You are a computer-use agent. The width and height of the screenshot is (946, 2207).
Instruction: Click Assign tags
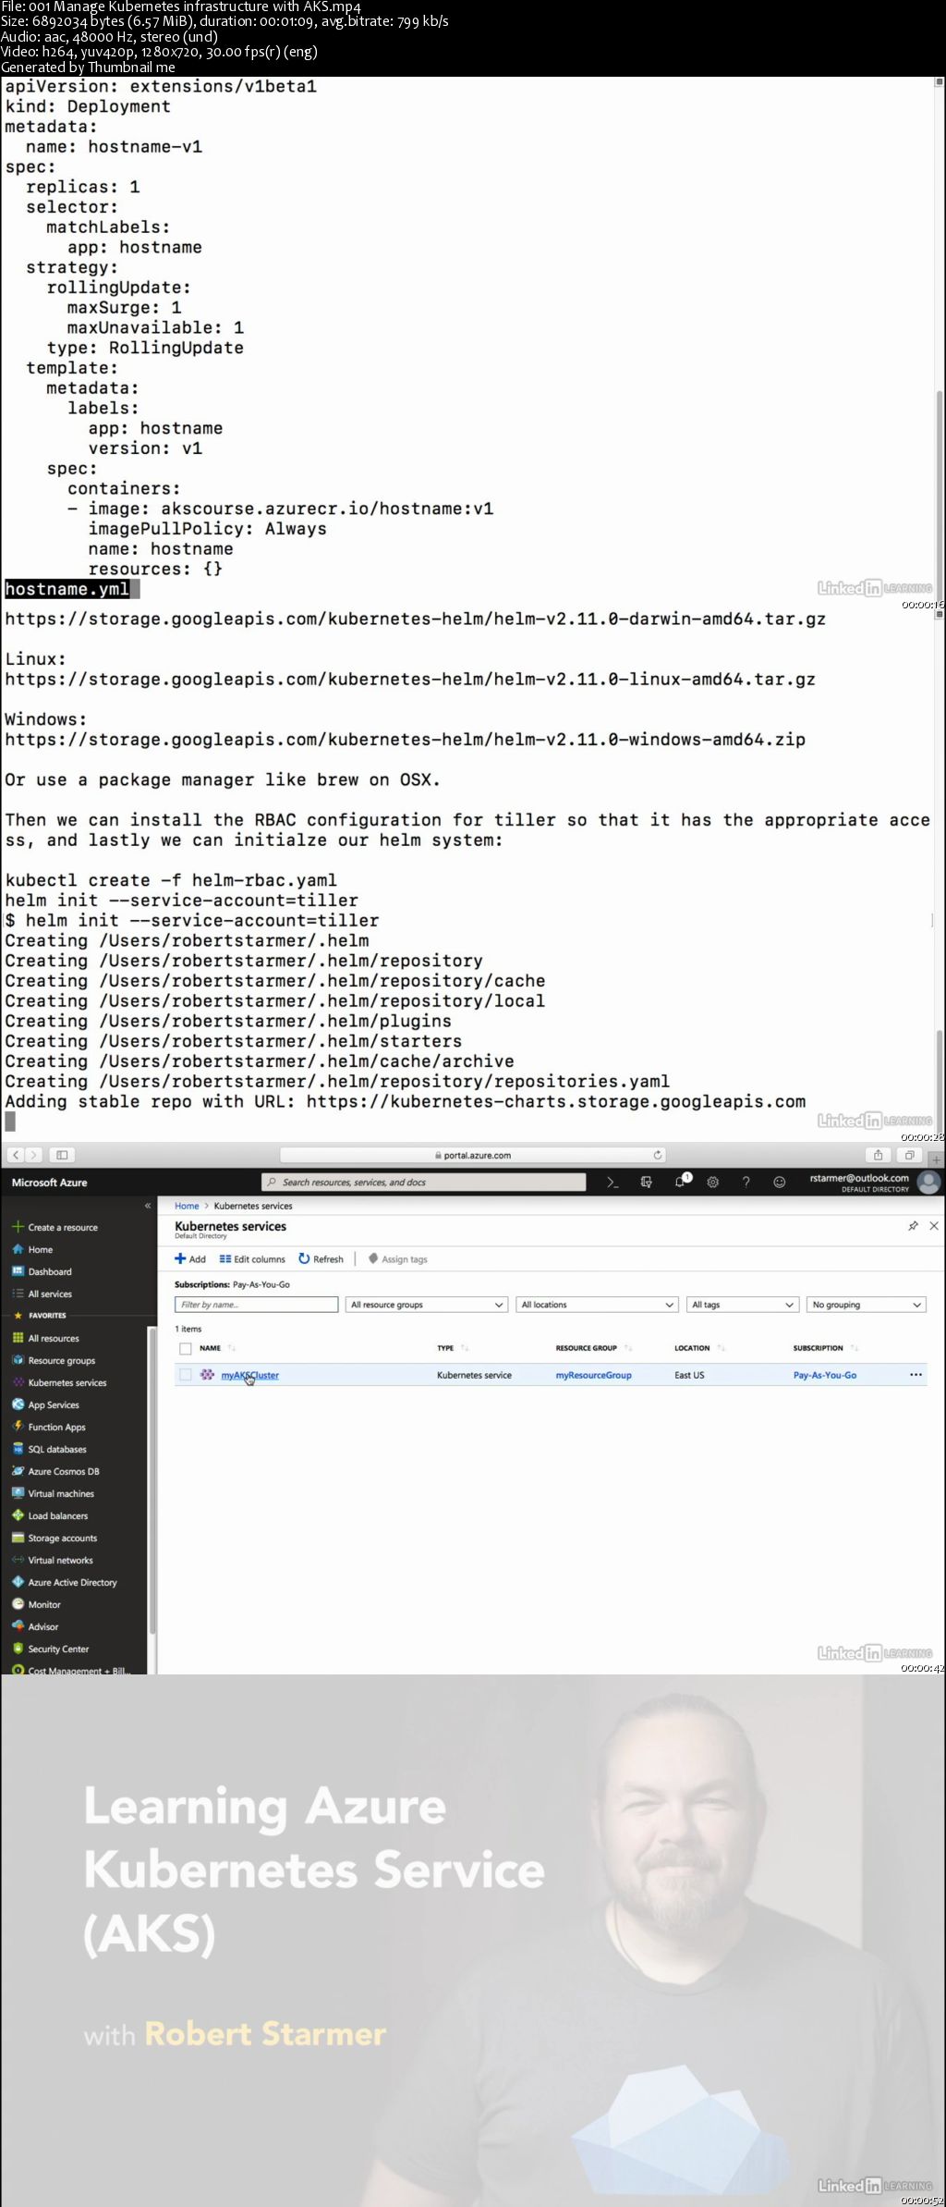coord(397,1259)
